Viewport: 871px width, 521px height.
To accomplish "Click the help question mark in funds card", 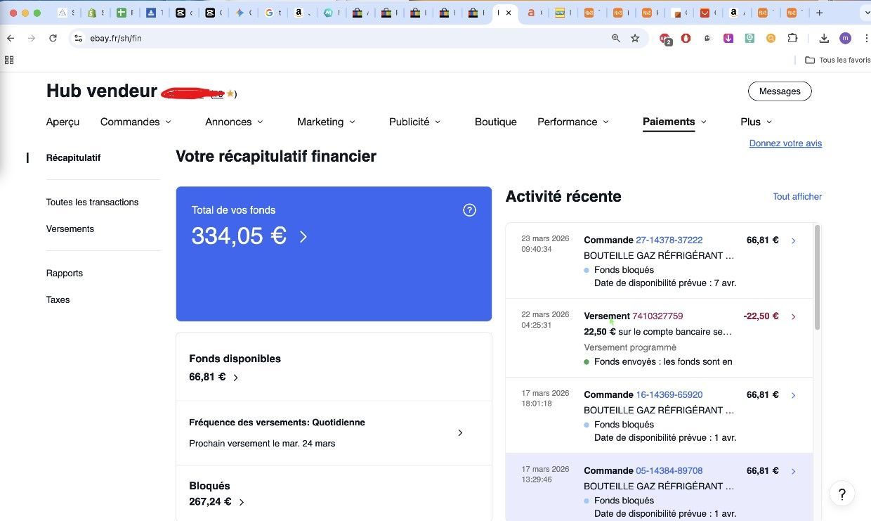I will [x=470, y=210].
